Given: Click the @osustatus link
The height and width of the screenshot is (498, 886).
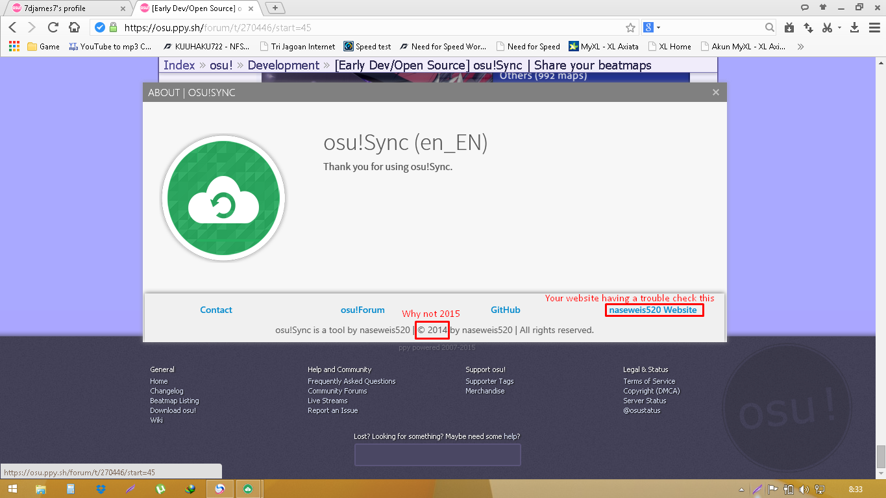Looking at the screenshot, I should pyautogui.click(x=642, y=410).
